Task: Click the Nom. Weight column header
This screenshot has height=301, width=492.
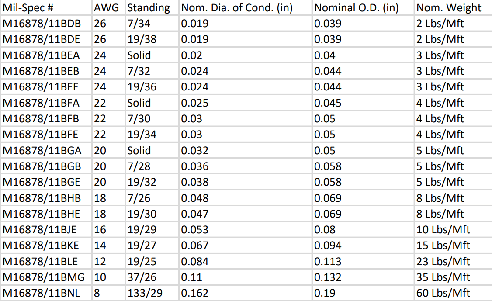Action: (454, 7)
